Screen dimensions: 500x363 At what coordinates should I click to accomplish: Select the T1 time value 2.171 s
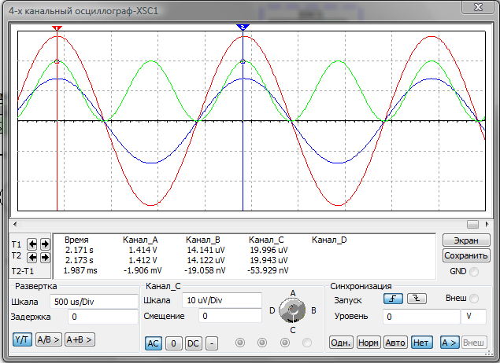tap(80, 250)
